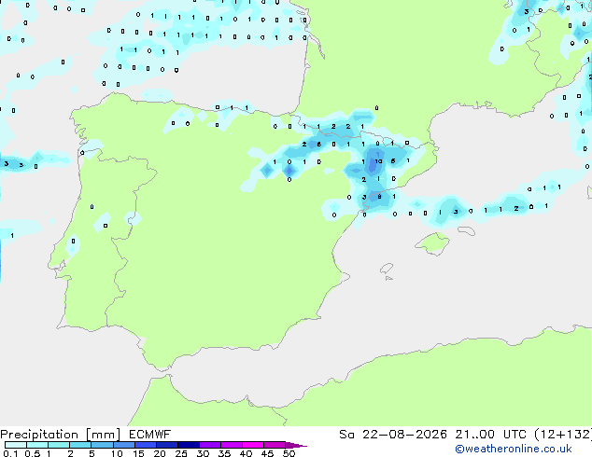Click the 30–35 mm purple legend swatch
Screen dimensions: 592x457
(x=210, y=445)
